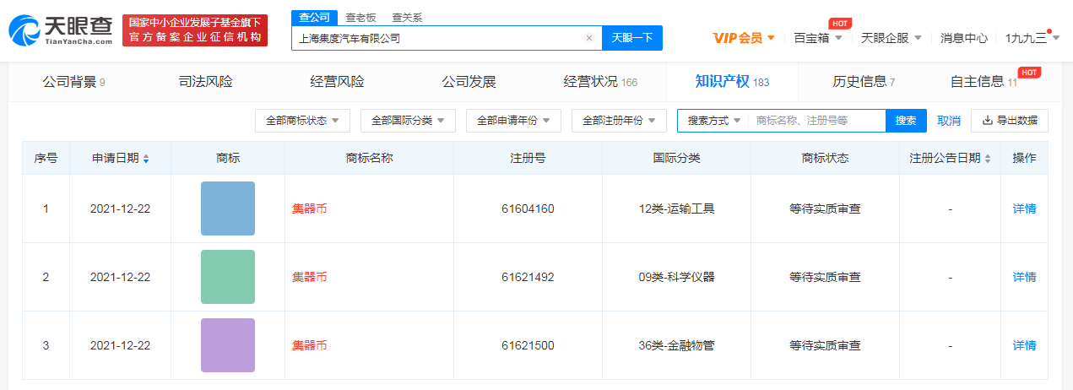Click the blue 搜索 button
Viewport: 1073px width, 390px height.
pyautogui.click(x=906, y=121)
